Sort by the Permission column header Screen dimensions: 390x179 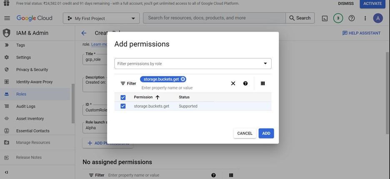pos(143,97)
